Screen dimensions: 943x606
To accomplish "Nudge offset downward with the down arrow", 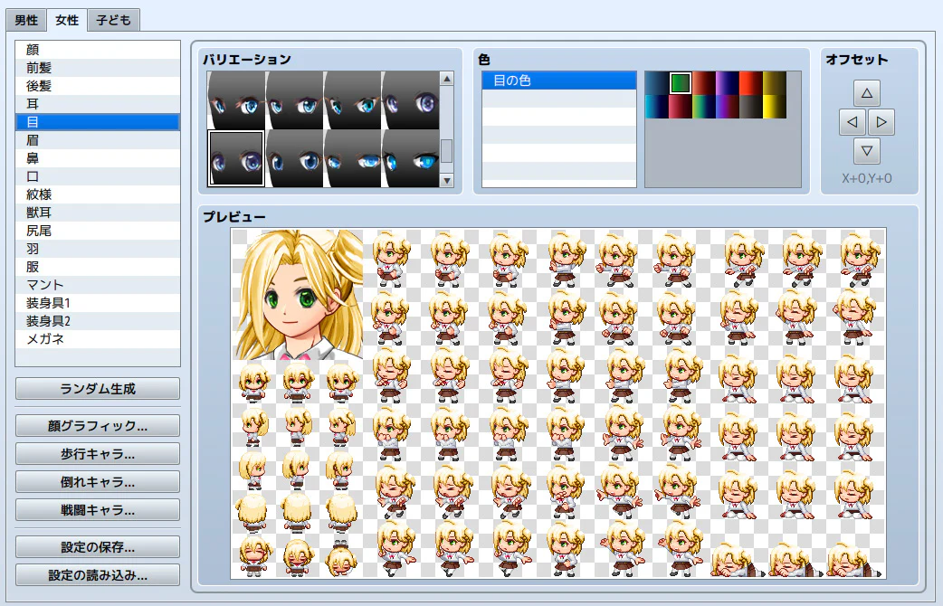I will coord(867,151).
